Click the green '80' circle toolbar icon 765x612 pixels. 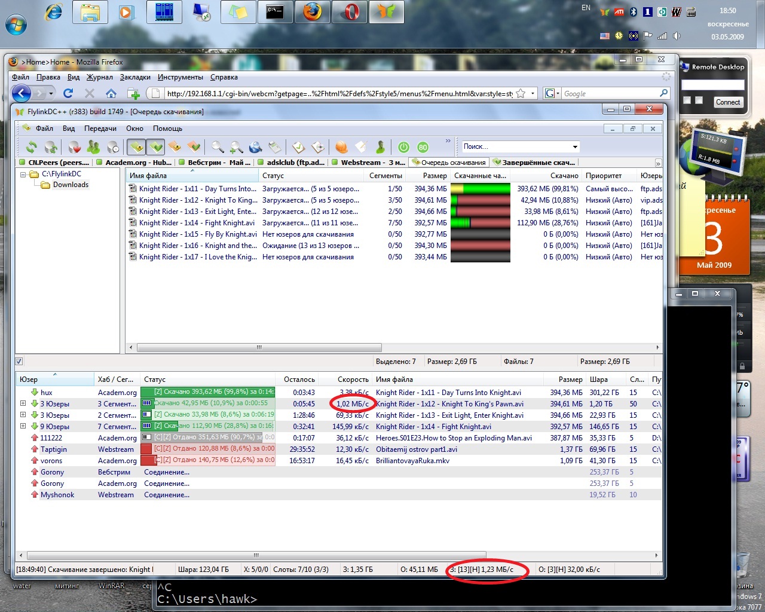pos(423,147)
